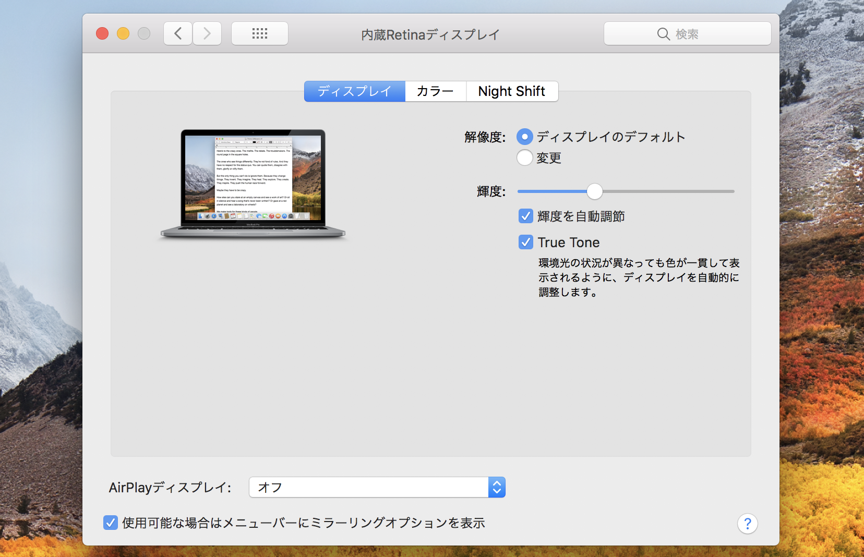Disable the True Tone checkbox
Screen dimensions: 864x557
tap(526, 242)
